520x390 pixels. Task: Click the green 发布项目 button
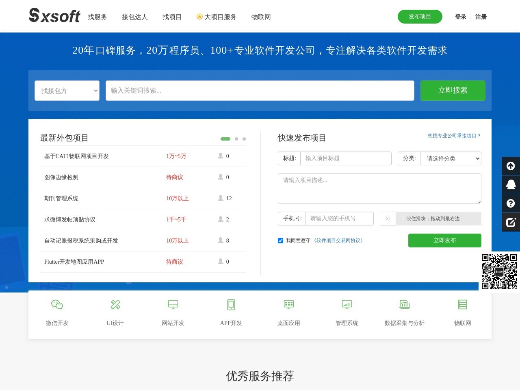tap(420, 17)
